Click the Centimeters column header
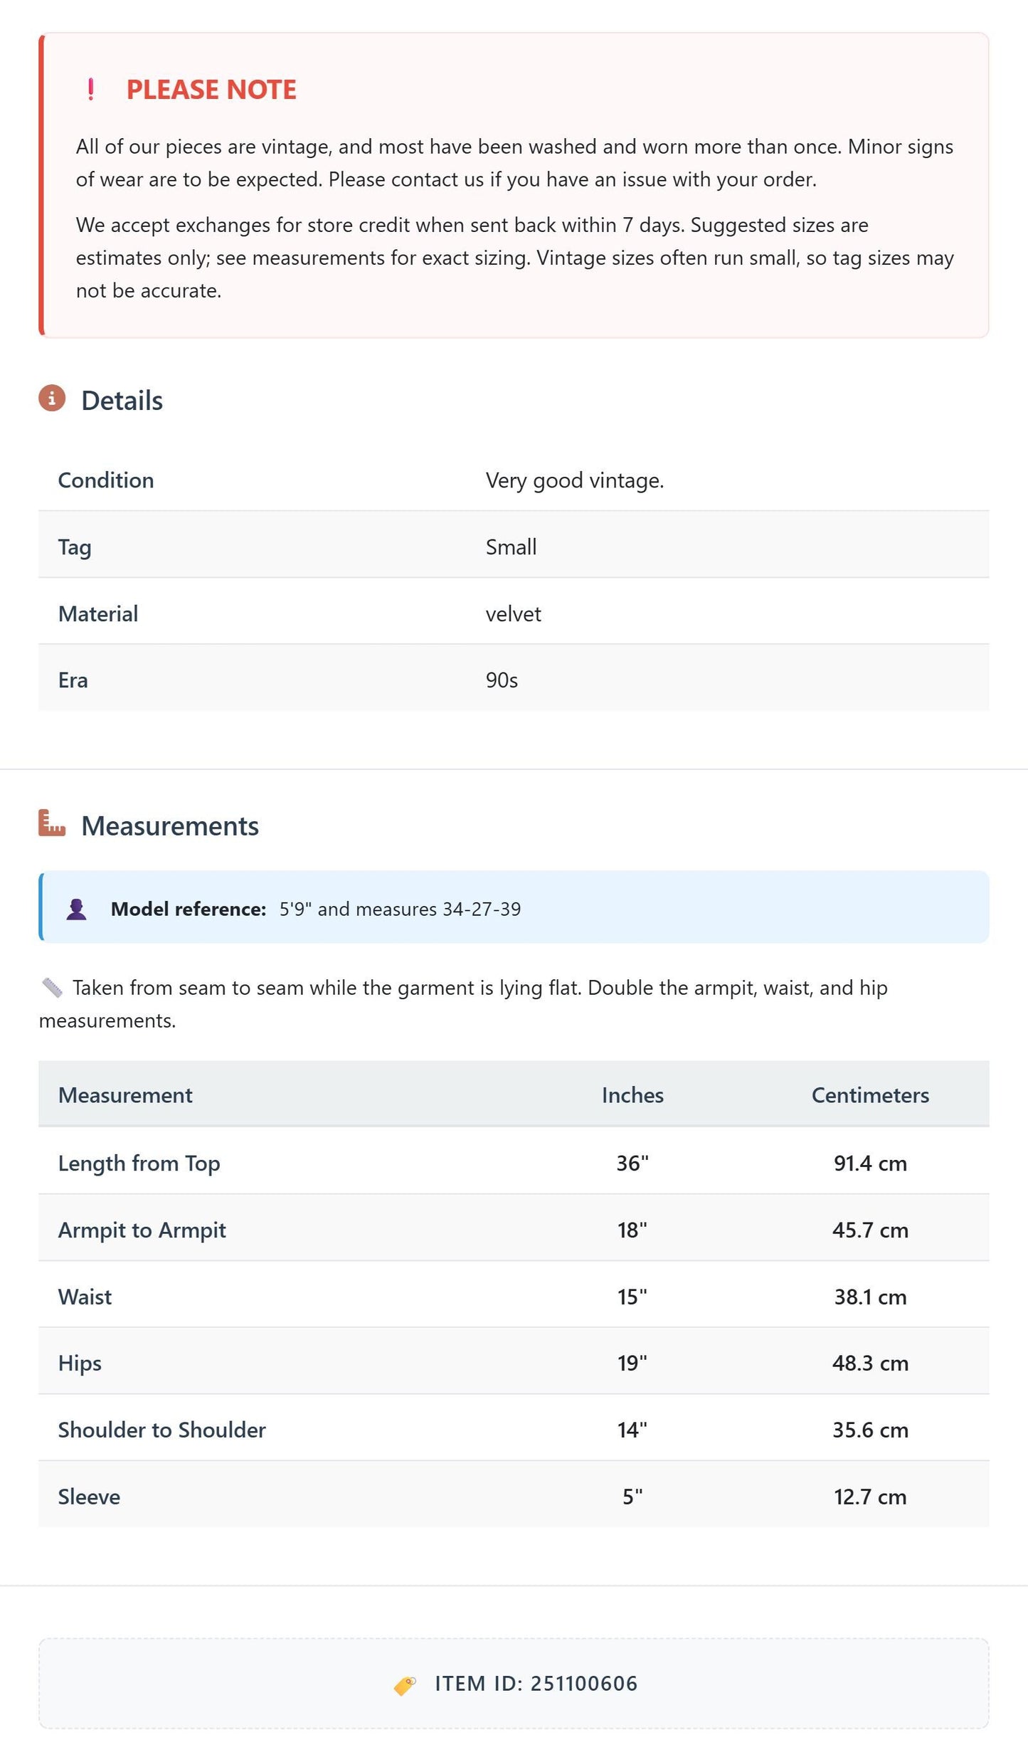The image size is (1028, 1762). pos(870,1094)
